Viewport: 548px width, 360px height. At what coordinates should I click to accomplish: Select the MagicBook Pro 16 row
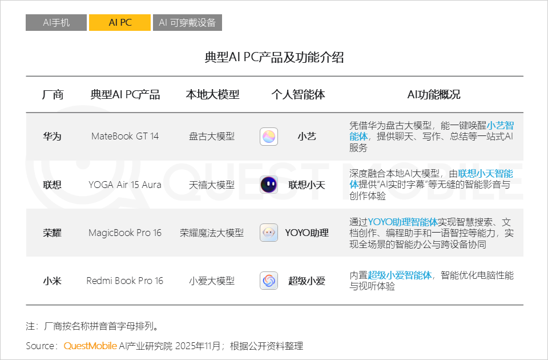tap(124, 233)
